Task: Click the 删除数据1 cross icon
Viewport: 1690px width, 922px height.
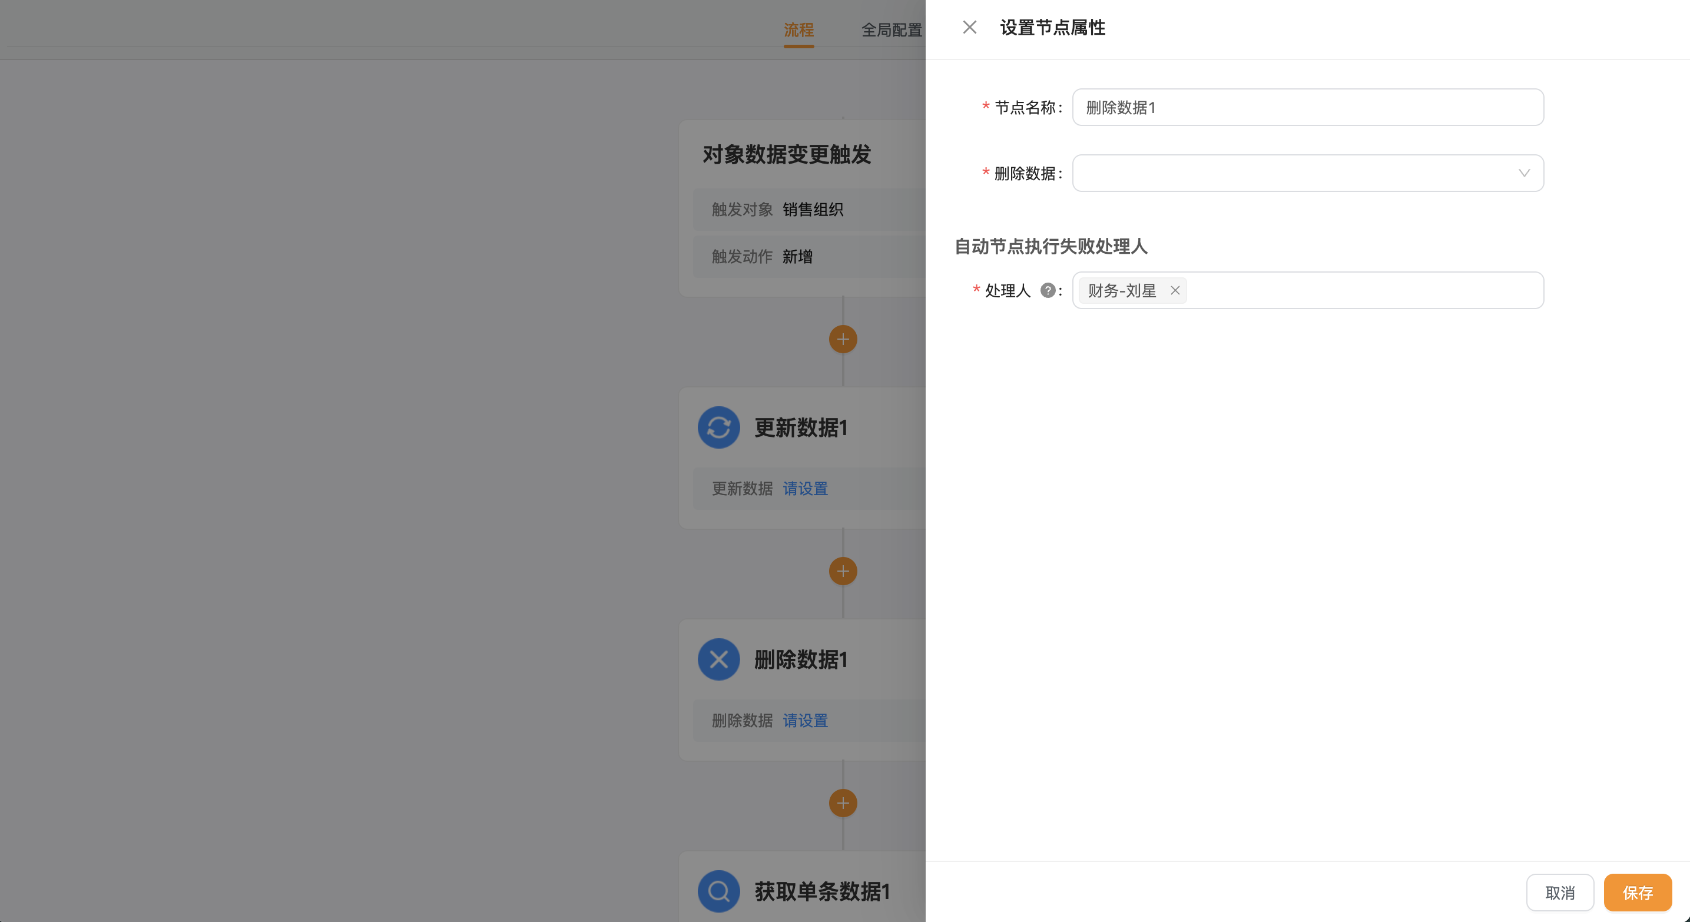Action: click(x=718, y=659)
